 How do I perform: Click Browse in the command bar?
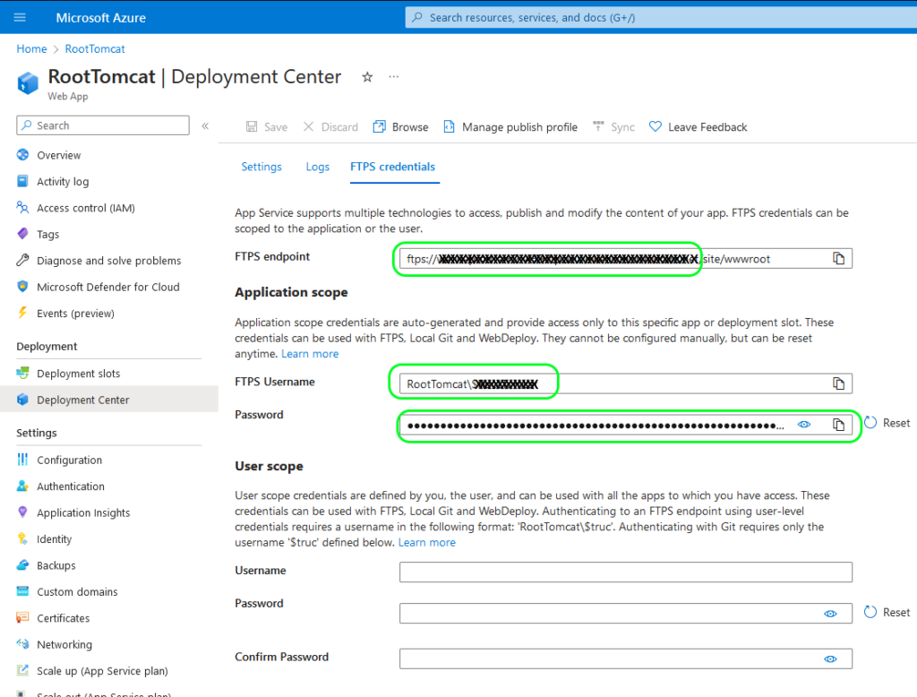pos(400,127)
